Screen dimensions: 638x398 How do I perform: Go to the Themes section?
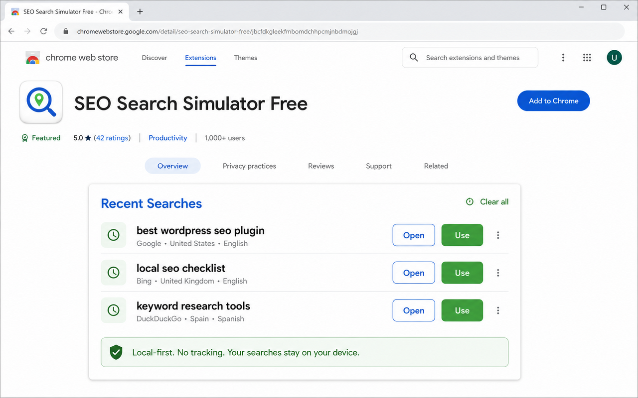246,58
